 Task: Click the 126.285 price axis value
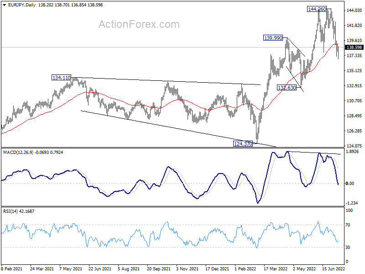pos(355,131)
